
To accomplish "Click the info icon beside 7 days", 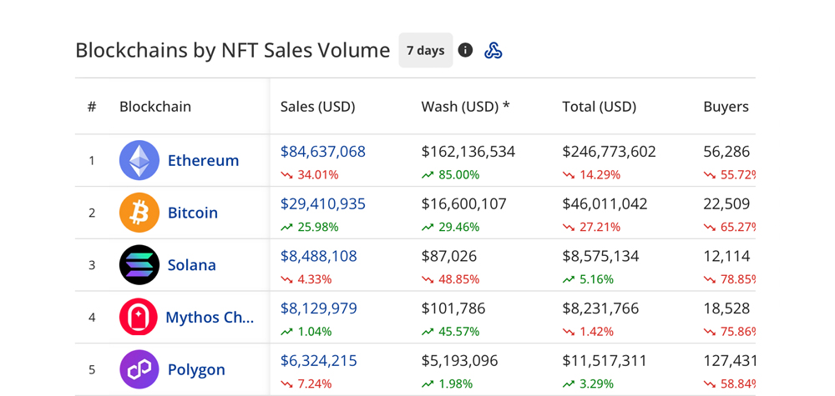I will pos(465,51).
